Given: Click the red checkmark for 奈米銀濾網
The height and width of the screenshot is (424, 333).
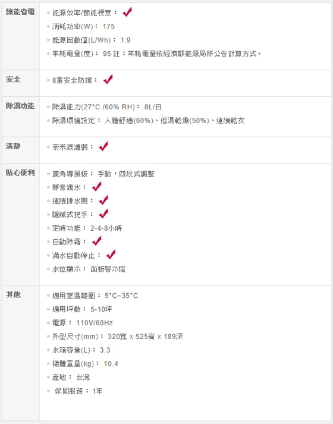Looking at the screenshot, I should click(103, 146).
